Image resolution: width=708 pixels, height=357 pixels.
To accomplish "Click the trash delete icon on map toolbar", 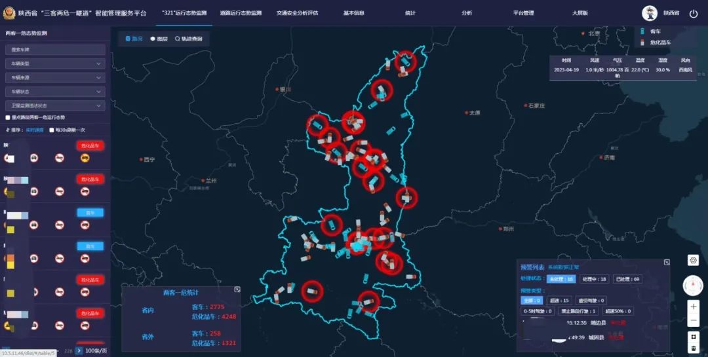I will (693, 348).
